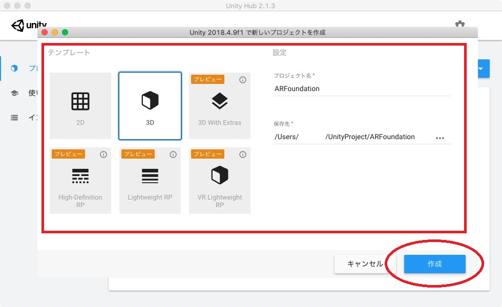Show info for Lightweight RP template
The height and width of the screenshot is (307, 502).
coord(173,155)
